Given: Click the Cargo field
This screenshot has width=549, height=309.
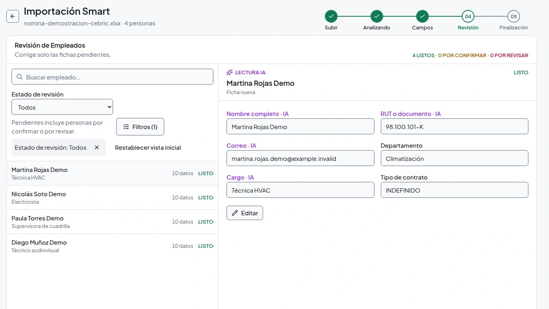Looking at the screenshot, I should pos(300,190).
